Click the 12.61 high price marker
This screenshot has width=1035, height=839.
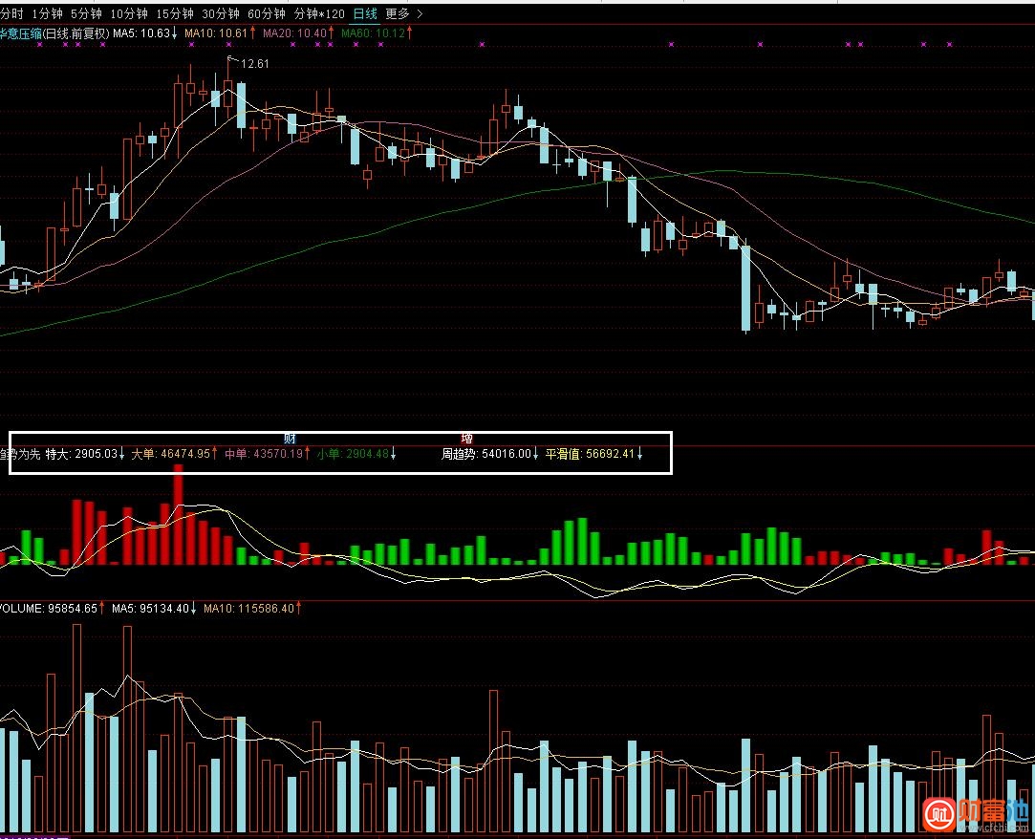click(x=254, y=64)
